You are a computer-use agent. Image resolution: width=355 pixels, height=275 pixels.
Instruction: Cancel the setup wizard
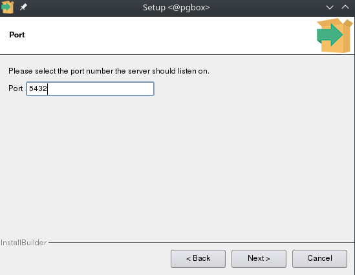(319, 258)
